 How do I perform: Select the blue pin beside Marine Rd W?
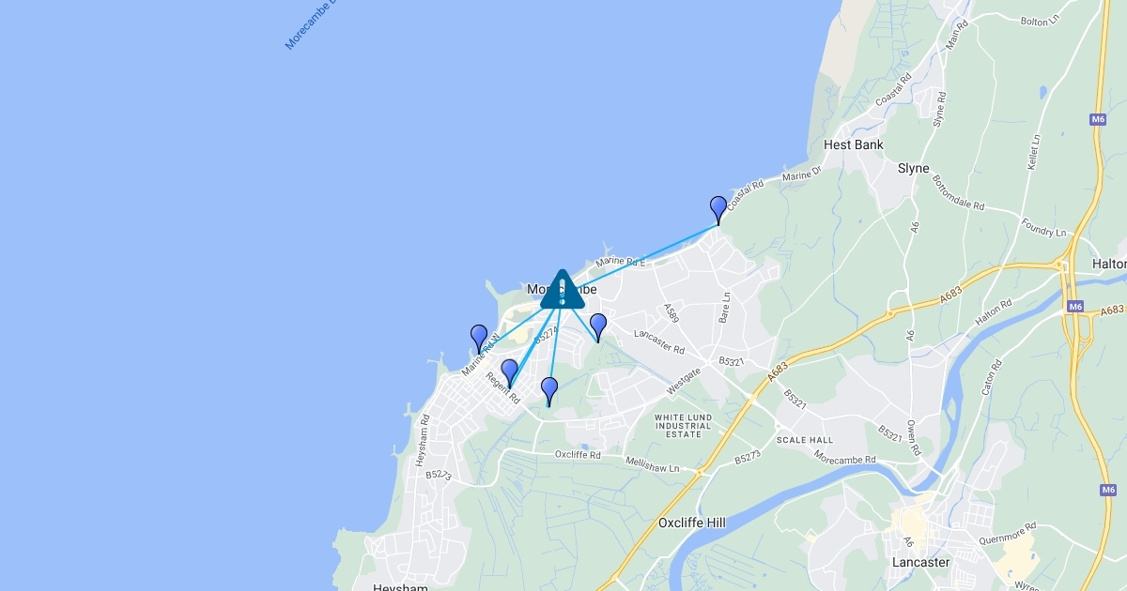tap(479, 338)
